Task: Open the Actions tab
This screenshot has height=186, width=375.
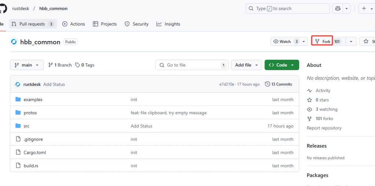Action: point(74,24)
